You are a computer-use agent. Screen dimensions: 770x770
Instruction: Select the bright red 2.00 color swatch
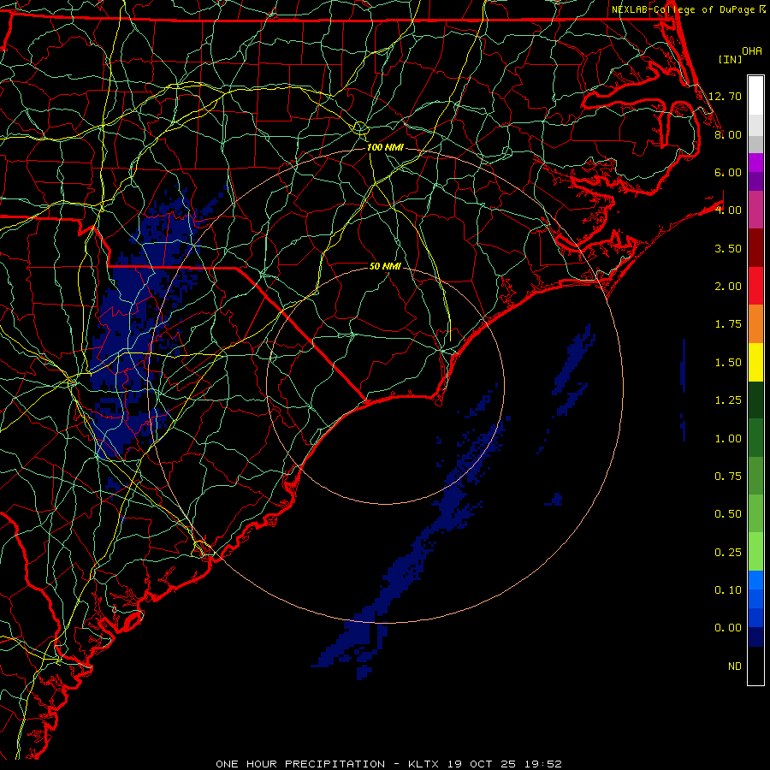(x=755, y=286)
